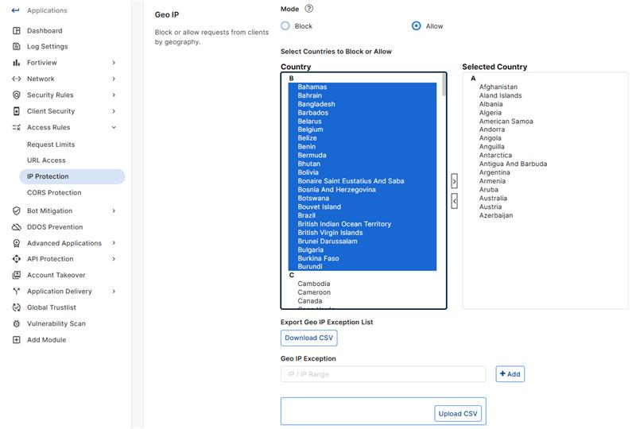
Task: Move selected countries right with arrow button
Action: [454, 181]
